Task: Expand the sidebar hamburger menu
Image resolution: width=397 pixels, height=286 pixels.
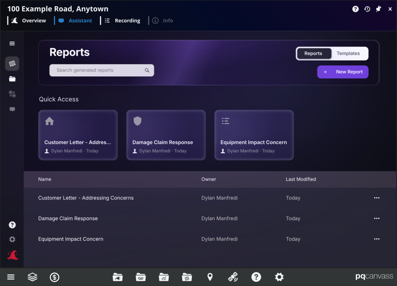Action: tap(12, 43)
